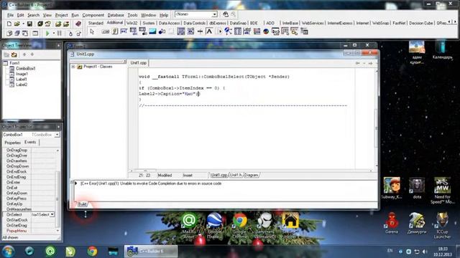460x258 pixels.
Task: Click the code editor vertical scrollbar
Action: pyautogui.click(x=377, y=118)
